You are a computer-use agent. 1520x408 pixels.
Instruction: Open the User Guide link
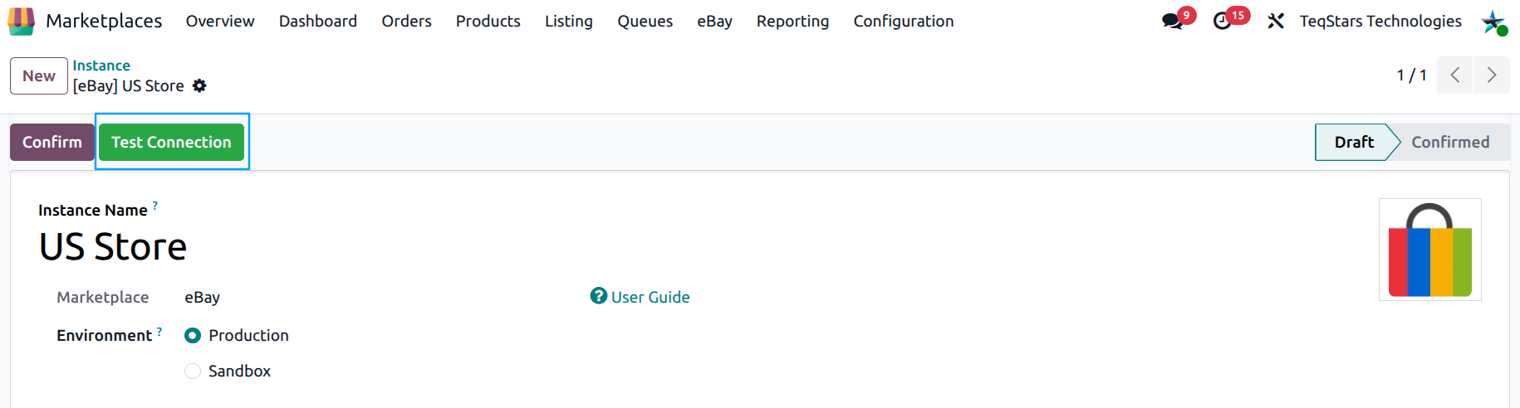tap(650, 297)
